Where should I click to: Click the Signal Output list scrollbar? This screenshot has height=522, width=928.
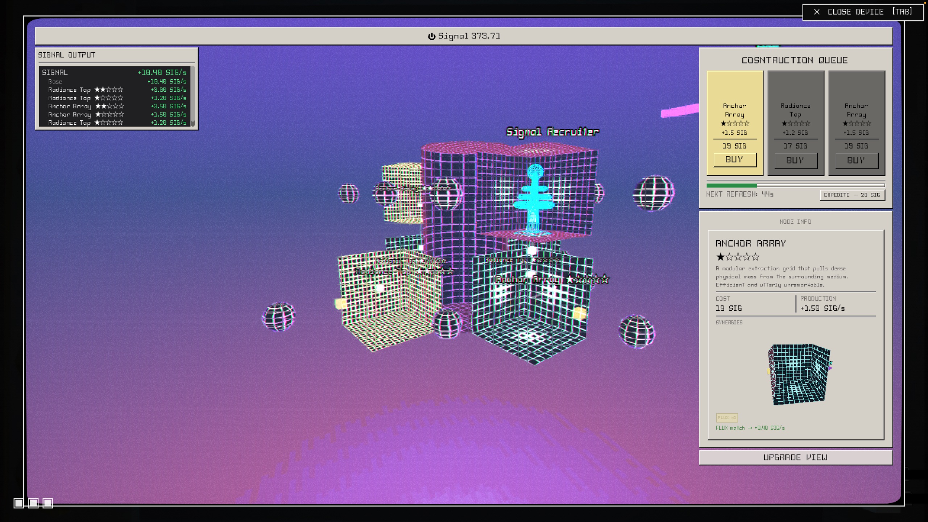pos(193,96)
